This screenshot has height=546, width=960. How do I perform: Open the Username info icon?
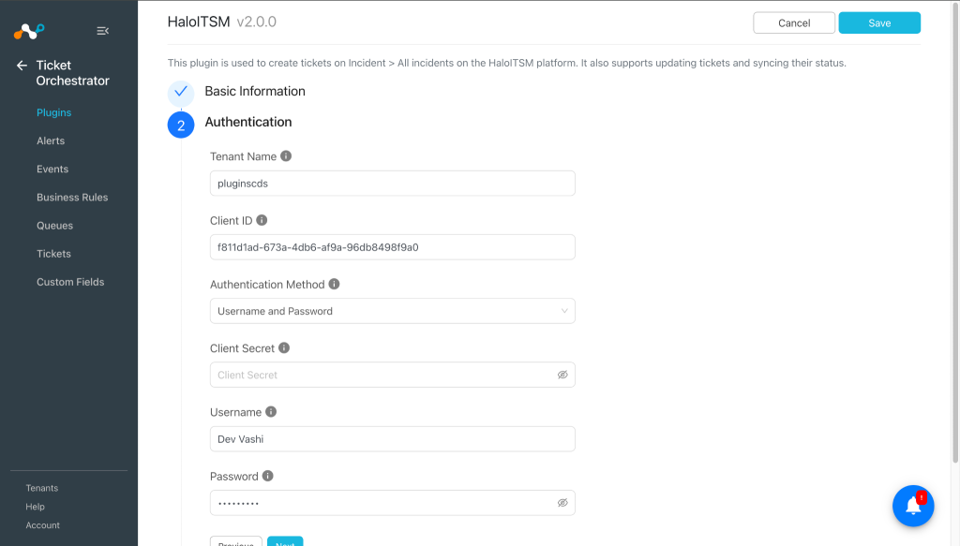coord(271,411)
